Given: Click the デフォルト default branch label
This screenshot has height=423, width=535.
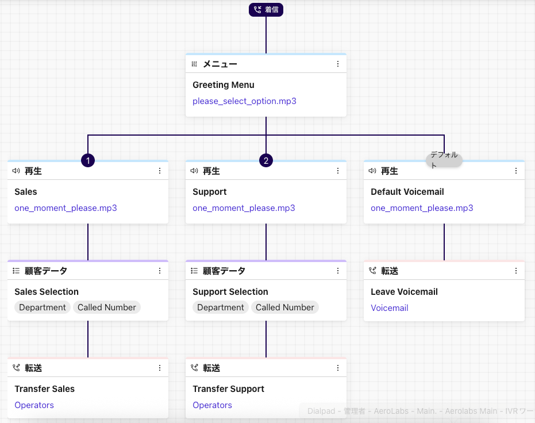Looking at the screenshot, I should tap(444, 160).
